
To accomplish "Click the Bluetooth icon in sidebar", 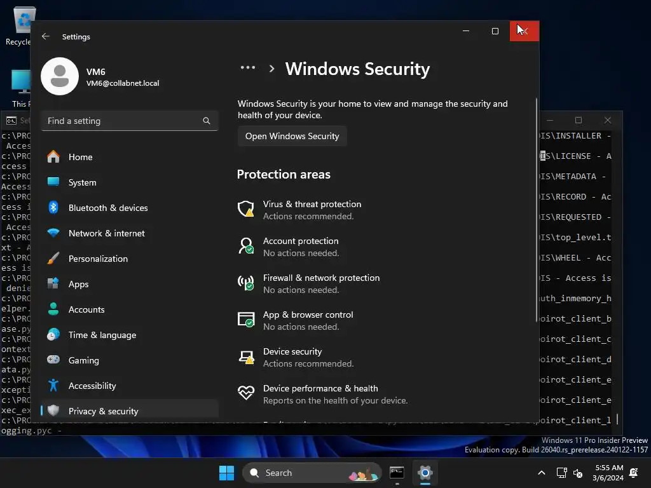I will pyautogui.click(x=53, y=207).
